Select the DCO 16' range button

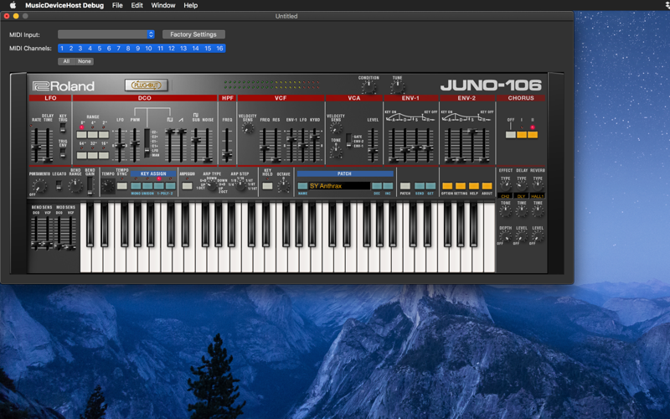click(104, 155)
